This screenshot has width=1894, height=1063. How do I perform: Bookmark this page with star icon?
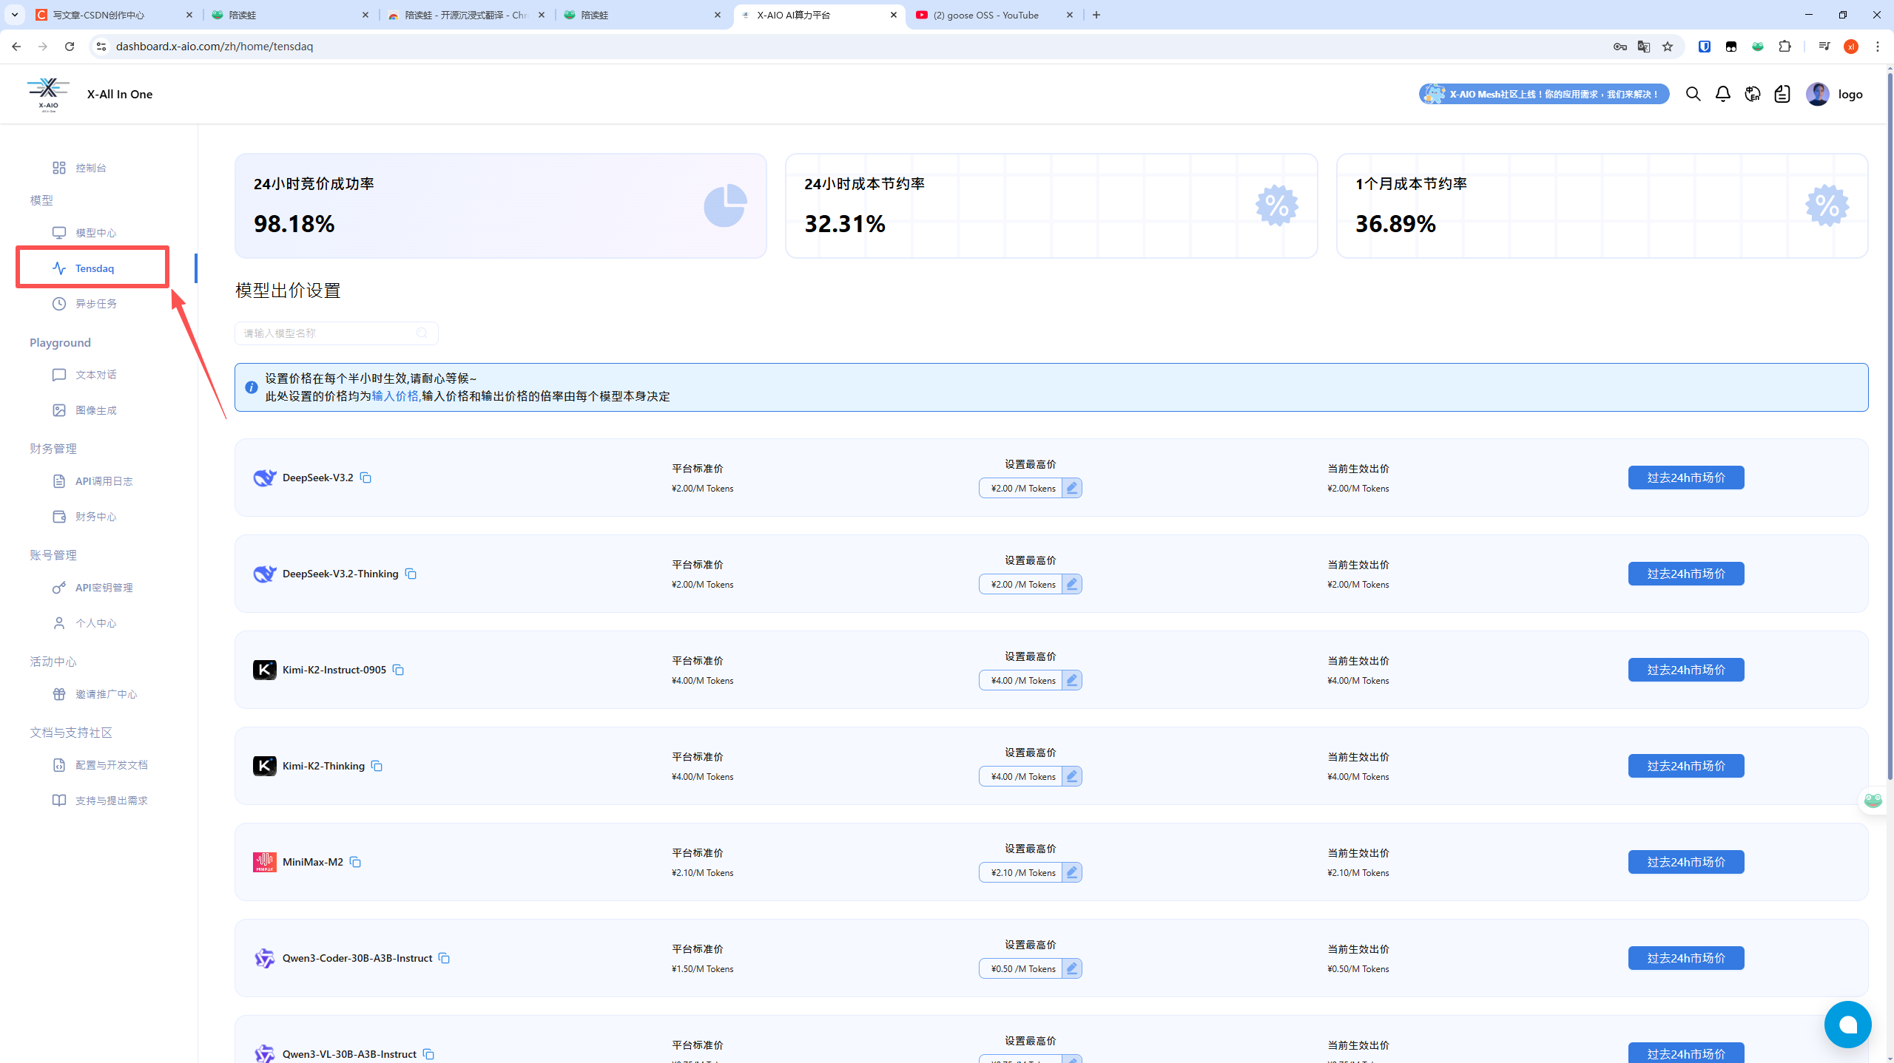(1668, 47)
